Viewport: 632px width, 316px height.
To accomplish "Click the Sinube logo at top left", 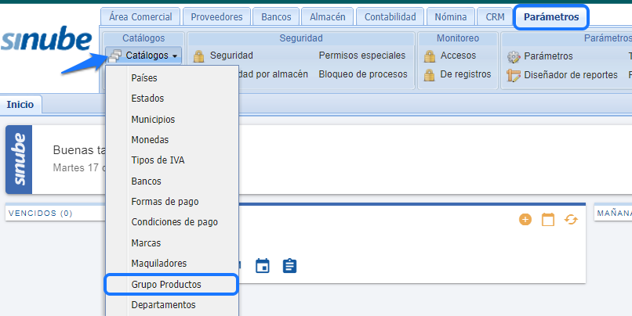I will click(x=47, y=40).
